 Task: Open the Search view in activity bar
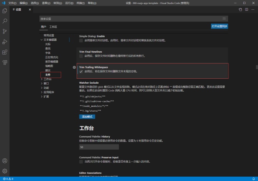pyautogui.click(x=5, y=21)
